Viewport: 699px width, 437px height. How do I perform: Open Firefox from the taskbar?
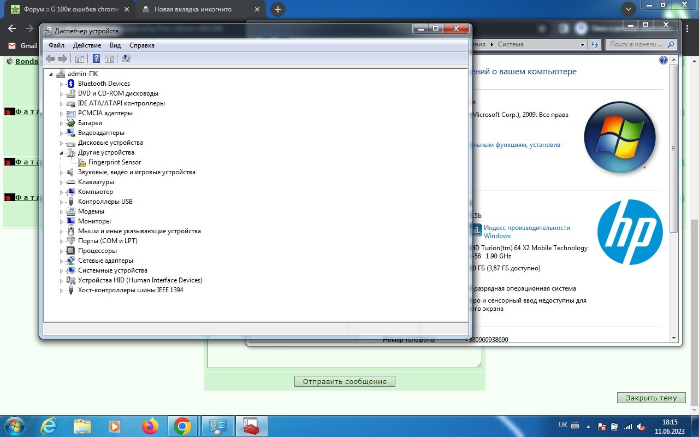(150, 426)
